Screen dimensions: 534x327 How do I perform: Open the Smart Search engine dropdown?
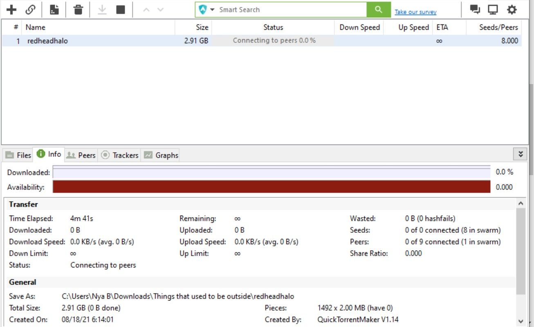(x=211, y=9)
